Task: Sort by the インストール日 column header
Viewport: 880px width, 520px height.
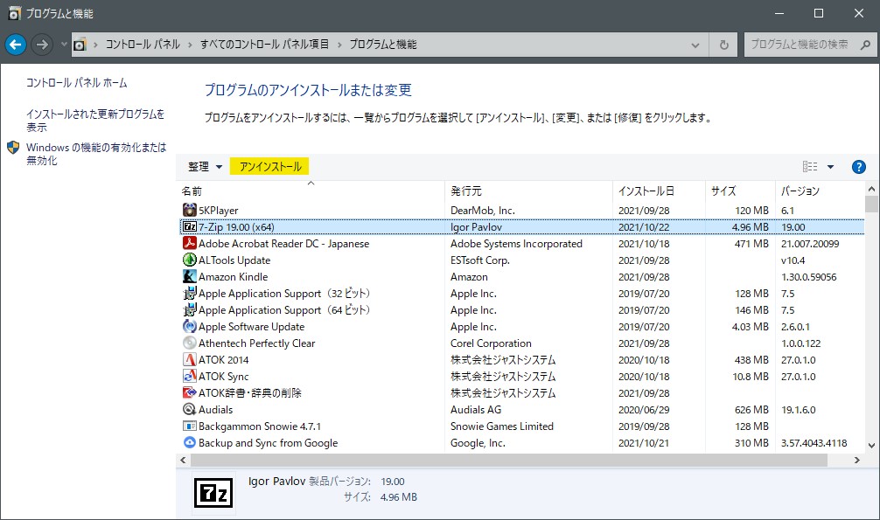Action: coord(659,191)
